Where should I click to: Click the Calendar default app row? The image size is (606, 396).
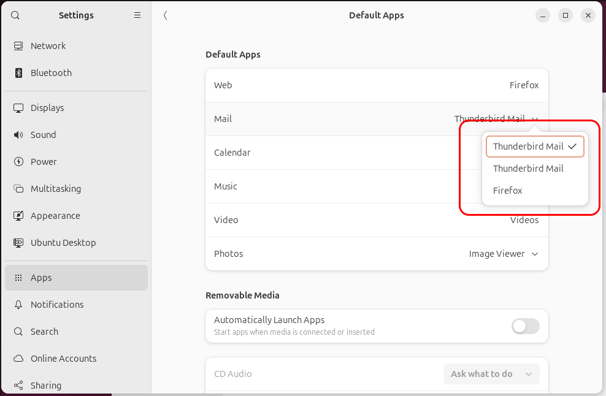(x=377, y=153)
